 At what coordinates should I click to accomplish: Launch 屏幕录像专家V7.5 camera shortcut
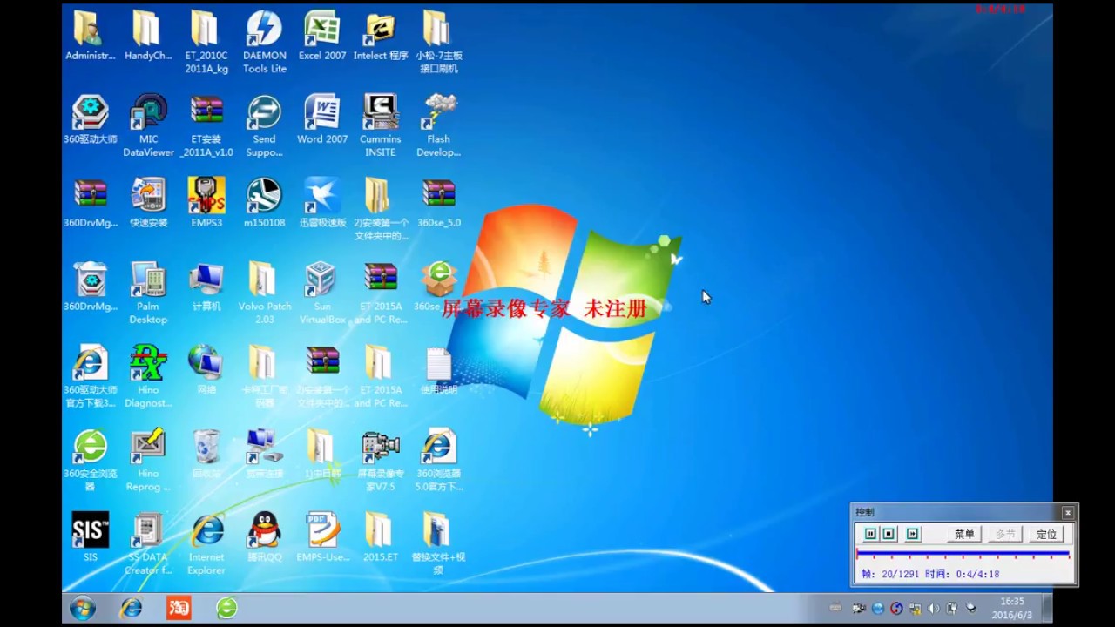381,460
